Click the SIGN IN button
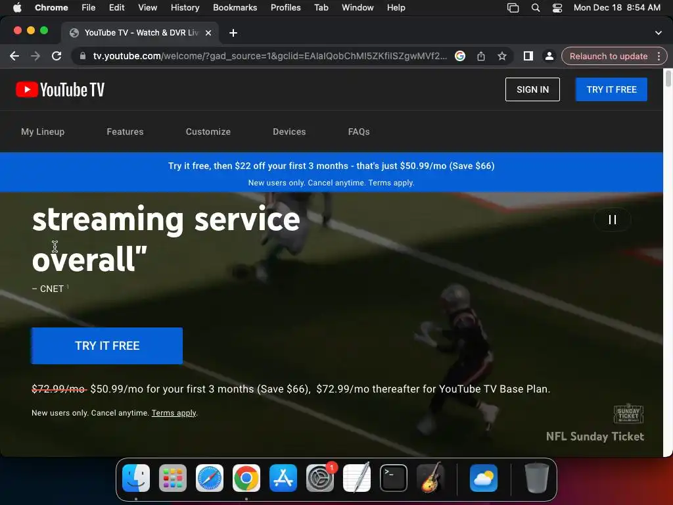This screenshot has width=673, height=505. point(532,89)
